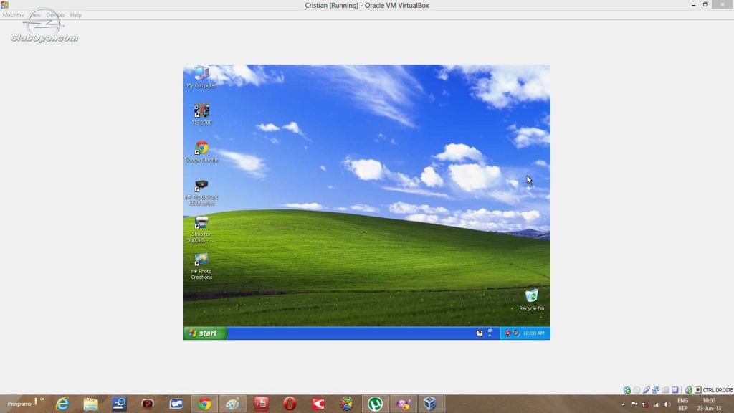Click the XP help question-mark tray icon
The height and width of the screenshot is (413, 734).
point(480,333)
